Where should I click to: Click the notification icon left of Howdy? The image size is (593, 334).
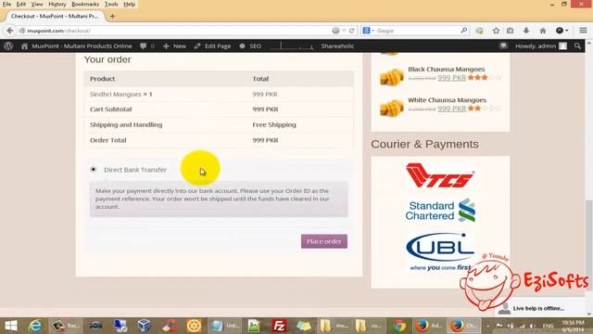tap(503, 45)
